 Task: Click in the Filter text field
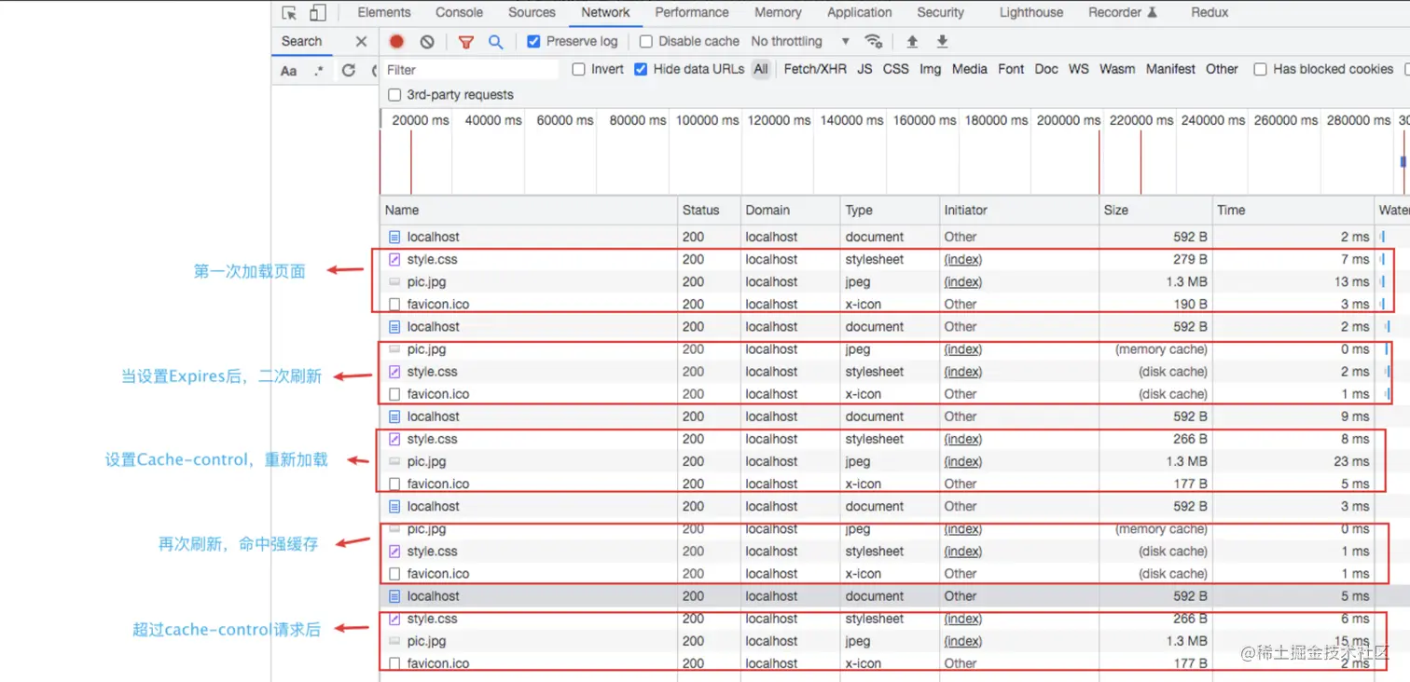tap(470, 70)
